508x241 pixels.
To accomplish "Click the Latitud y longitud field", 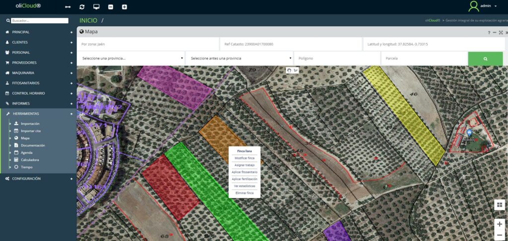I will coord(434,44).
